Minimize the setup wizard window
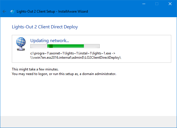177x128 pixels. click(x=144, y=4)
